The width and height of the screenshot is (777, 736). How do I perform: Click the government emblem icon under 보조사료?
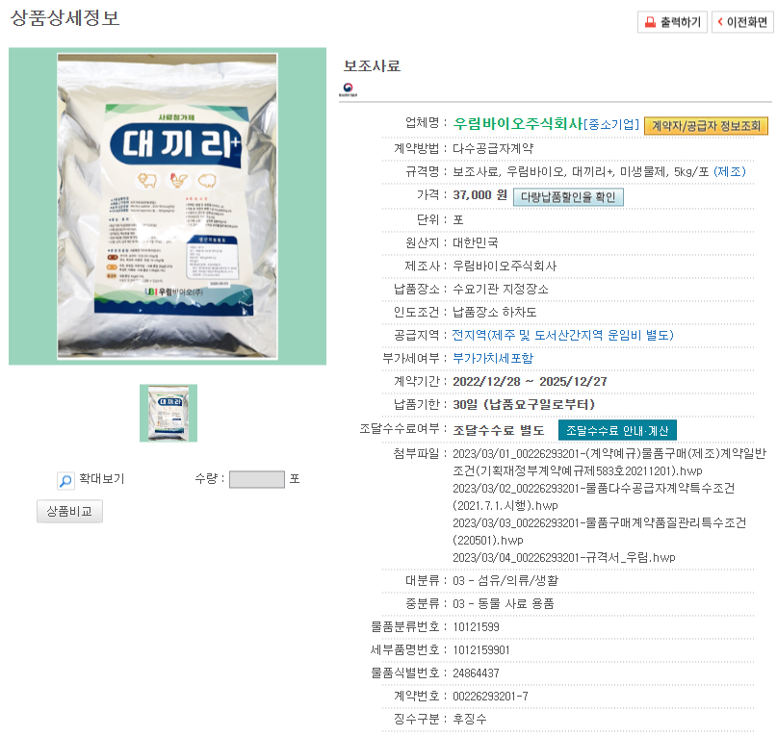tap(348, 89)
